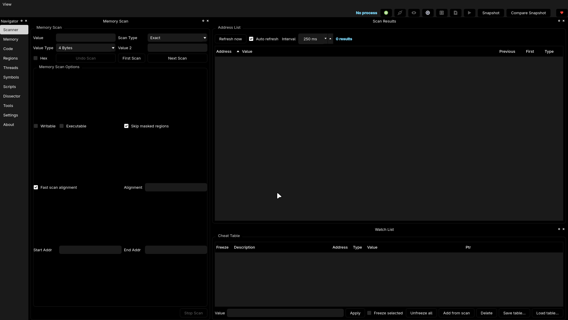Select Scanner in the Navigator
The width and height of the screenshot is (568, 320).
(x=14, y=30)
